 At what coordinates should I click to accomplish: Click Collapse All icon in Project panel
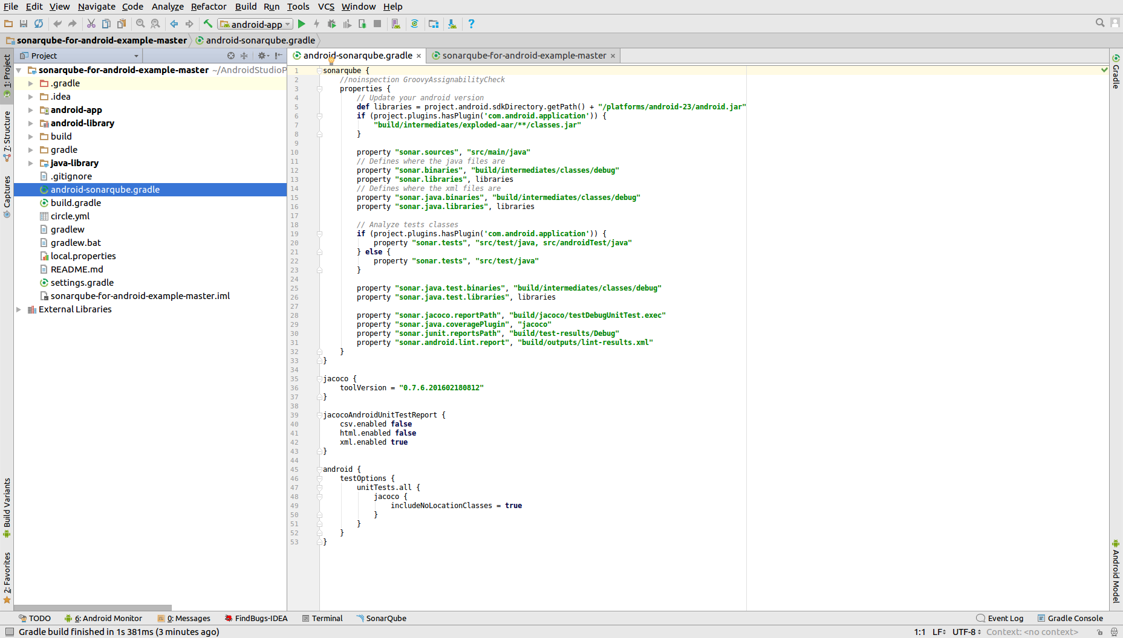pos(244,56)
